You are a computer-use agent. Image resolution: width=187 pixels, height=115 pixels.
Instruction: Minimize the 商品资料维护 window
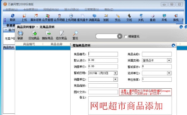click(181, 27)
